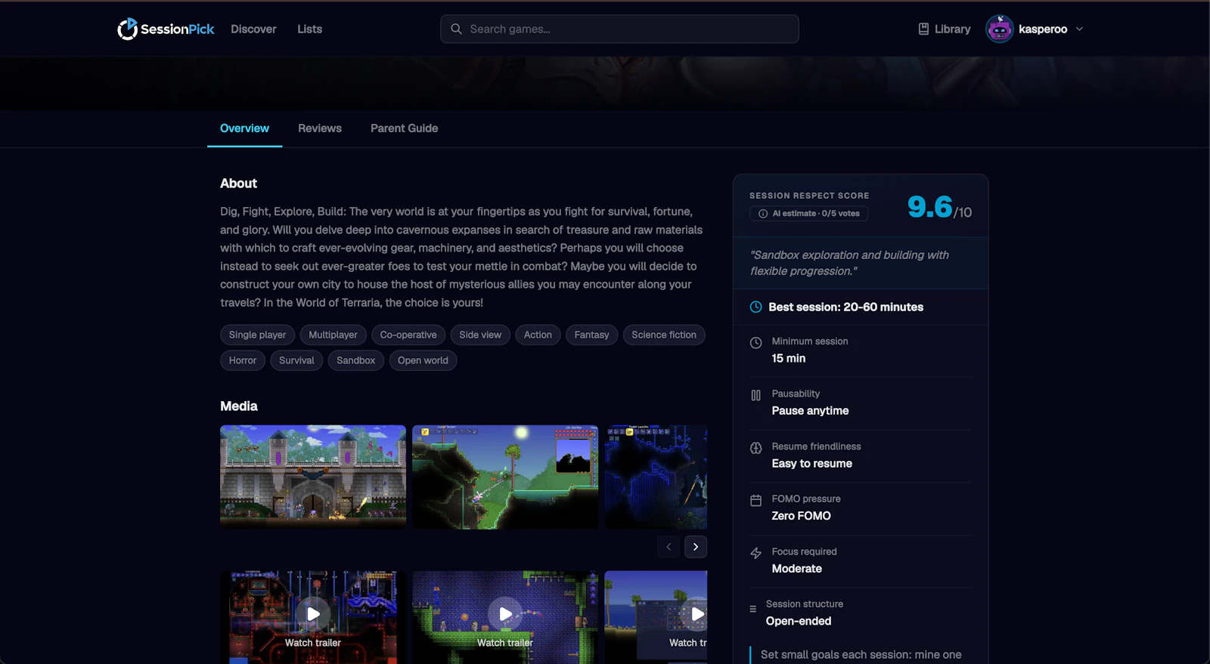1210x664 pixels.
Task: Click the Best session clock icon
Action: tap(755, 307)
